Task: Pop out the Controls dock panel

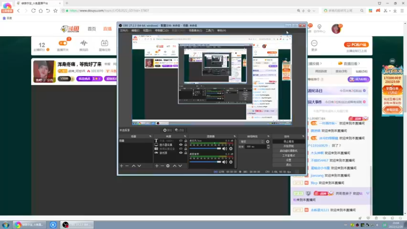Action: click(303, 136)
